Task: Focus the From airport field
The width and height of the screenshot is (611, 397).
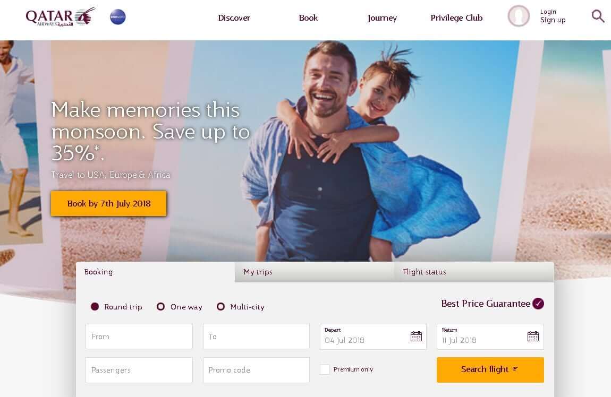Action: pyautogui.click(x=139, y=336)
